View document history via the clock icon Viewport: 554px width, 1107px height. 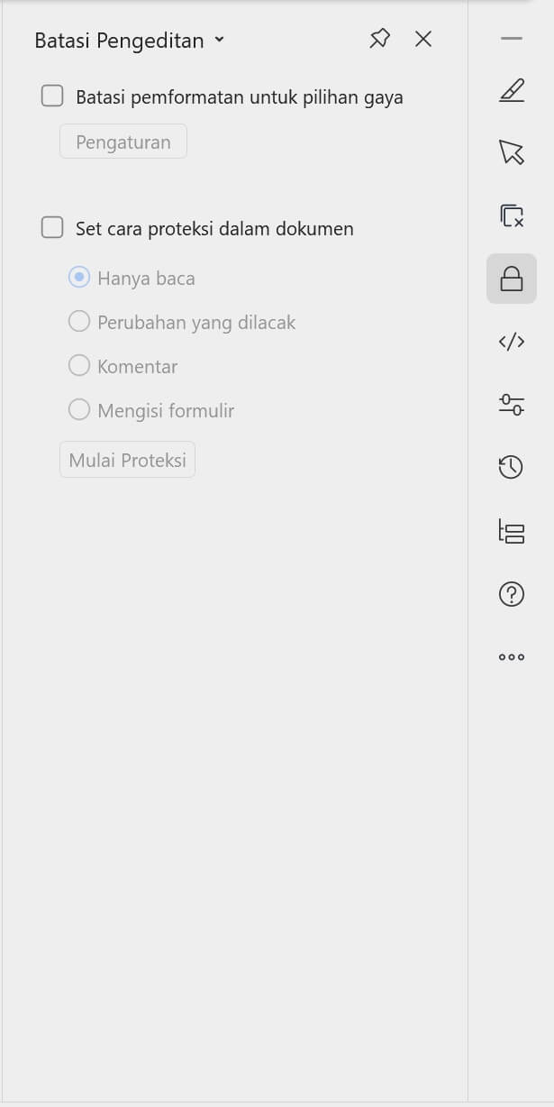(x=511, y=468)
